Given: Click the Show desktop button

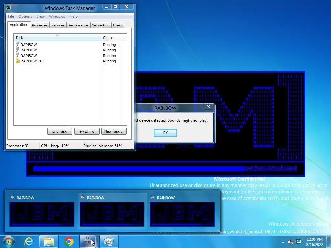Looking at the screenshot, I should pos(329,242).
